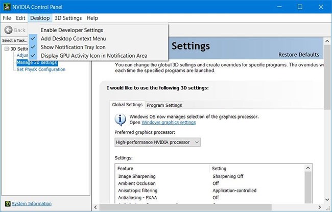Open the System Information link

[32, 204]
